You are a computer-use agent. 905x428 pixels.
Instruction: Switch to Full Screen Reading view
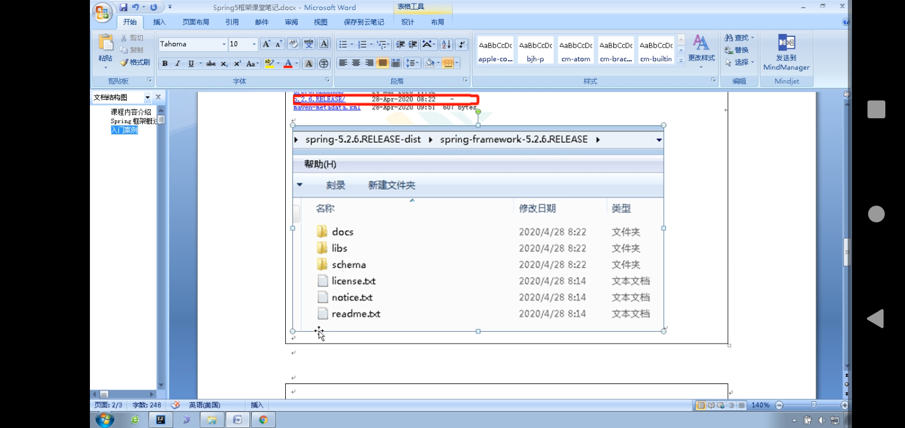tap(710, 405)
